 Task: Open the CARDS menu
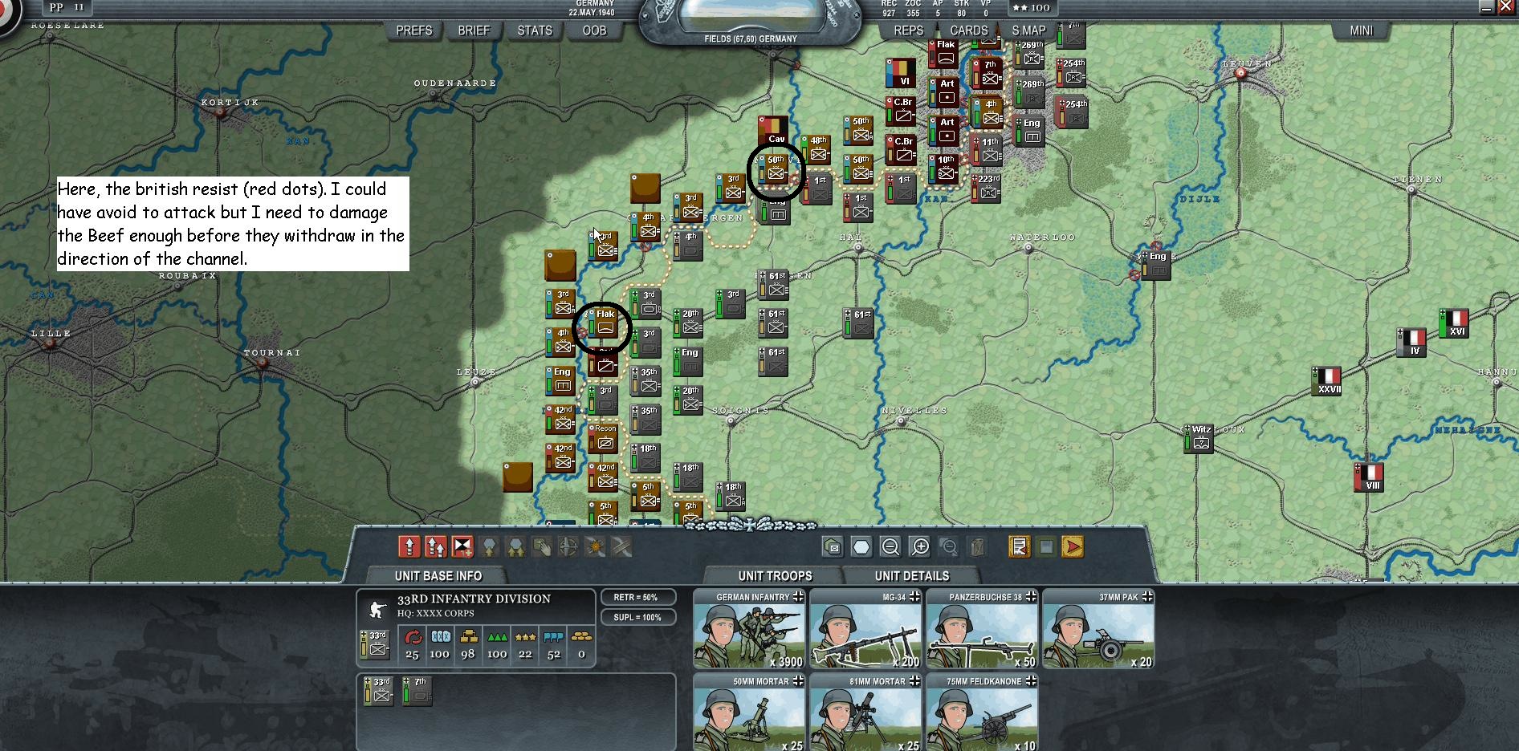pos(969,30)
